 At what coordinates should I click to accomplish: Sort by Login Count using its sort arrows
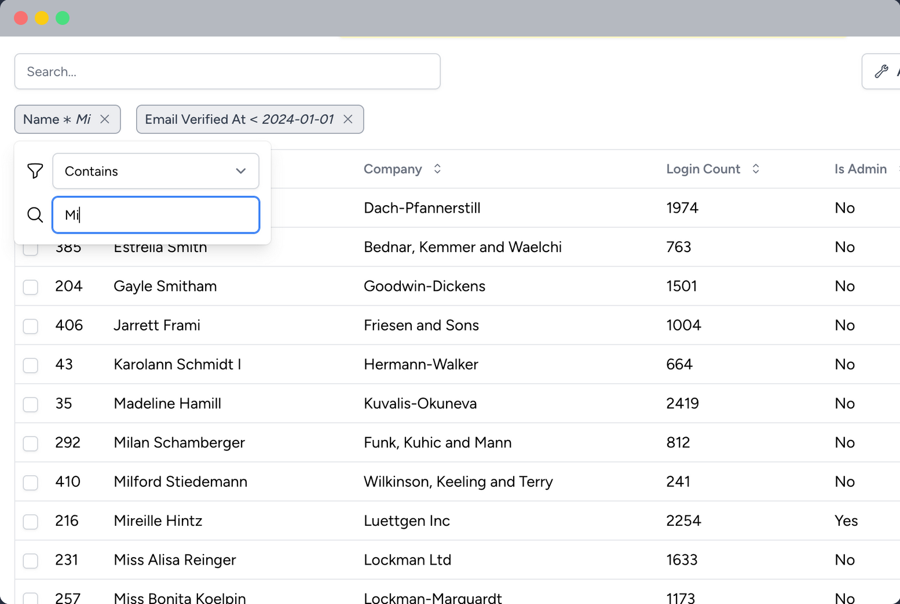click(x=756, y=169)
